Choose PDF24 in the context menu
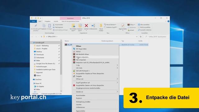 (78, 52)
